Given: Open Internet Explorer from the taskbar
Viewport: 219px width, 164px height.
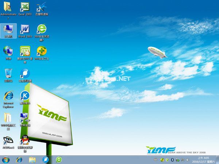Looking at the screenshot, I should tap(19, 160).
